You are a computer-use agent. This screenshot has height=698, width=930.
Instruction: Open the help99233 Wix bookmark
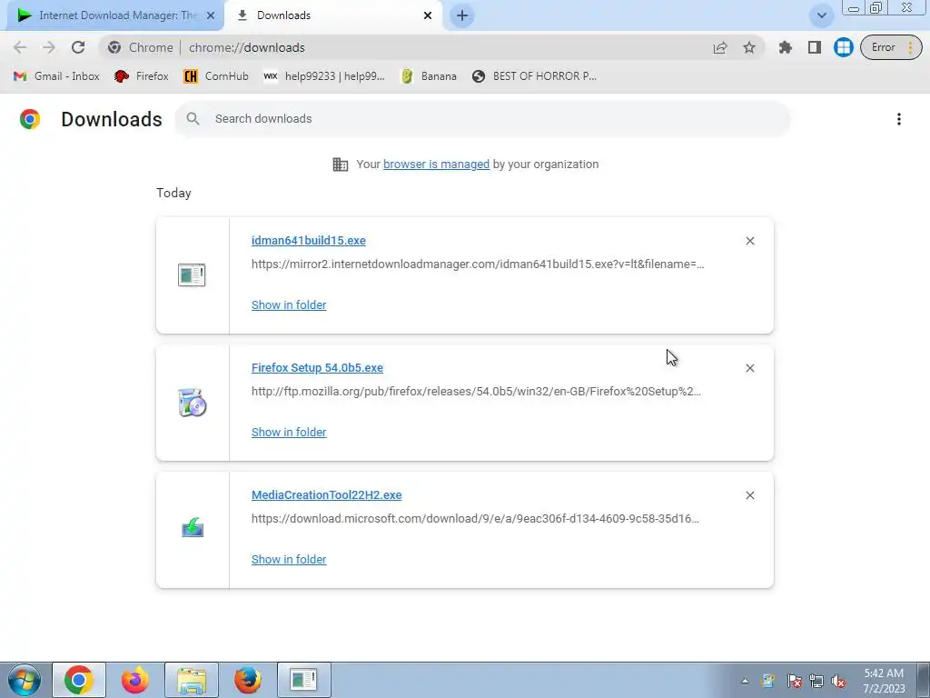[x=324, y=76]
